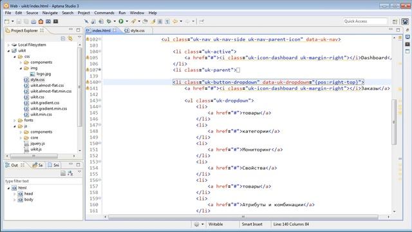Open the Navigate menu
Screen dimensions: 412x232
coord(50,13)
